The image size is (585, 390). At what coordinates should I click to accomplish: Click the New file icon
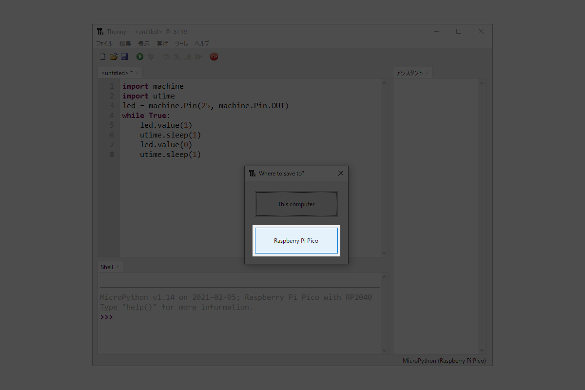[x=102, y=57]
